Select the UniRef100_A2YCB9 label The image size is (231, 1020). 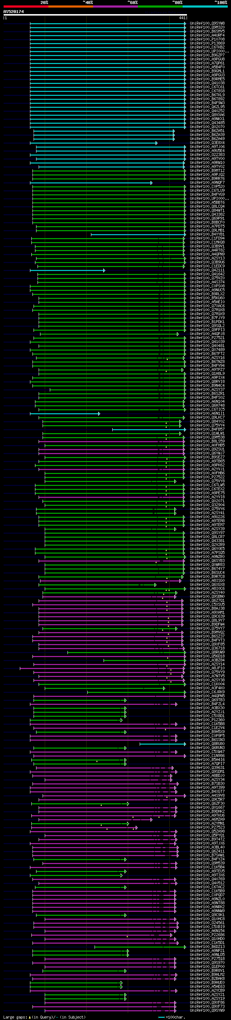pyautogui.click(x=207, y=991)
